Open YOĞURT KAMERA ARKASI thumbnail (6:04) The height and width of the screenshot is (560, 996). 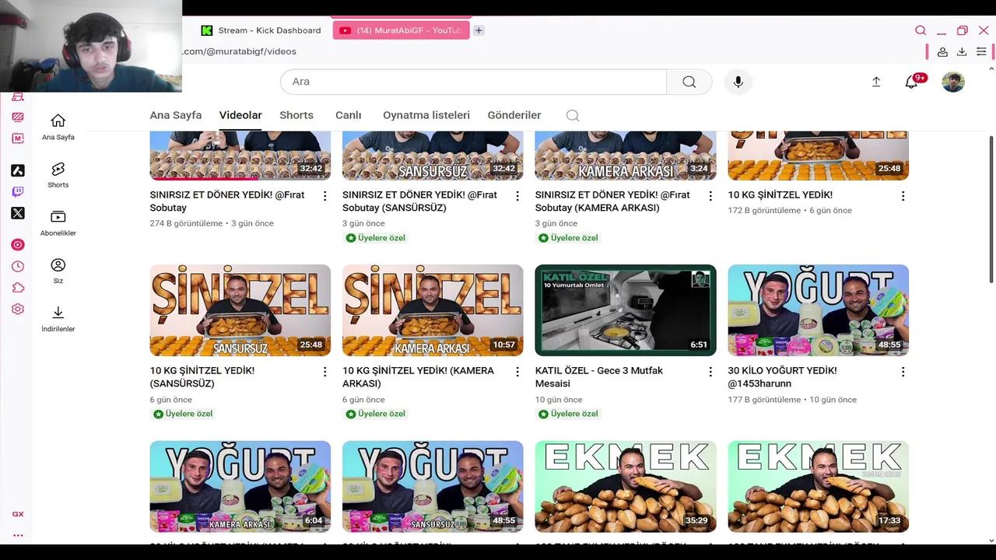click(240, 486)
